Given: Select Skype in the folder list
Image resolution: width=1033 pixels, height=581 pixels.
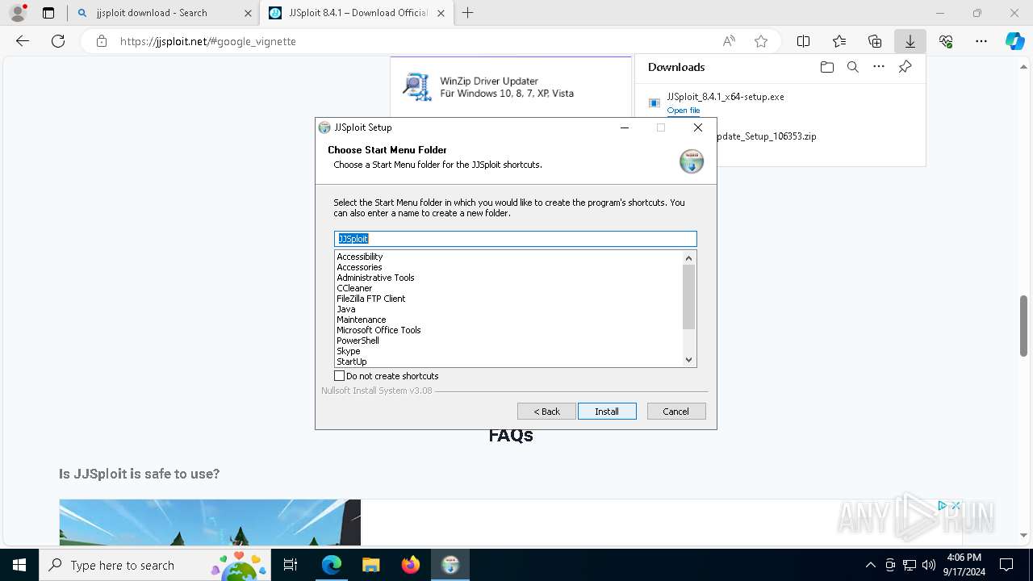Looking at the screenshot, I should (x=349, y=351).
